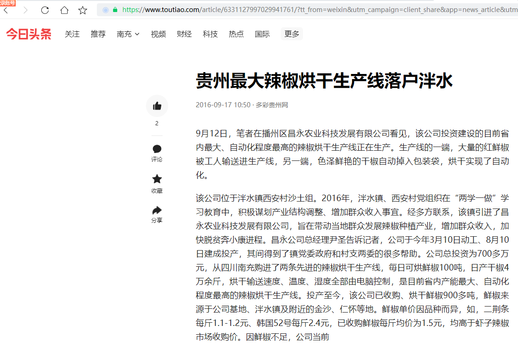Like the article with the thumbs-up icon
The image size is (518, 350).
point(157,106)
